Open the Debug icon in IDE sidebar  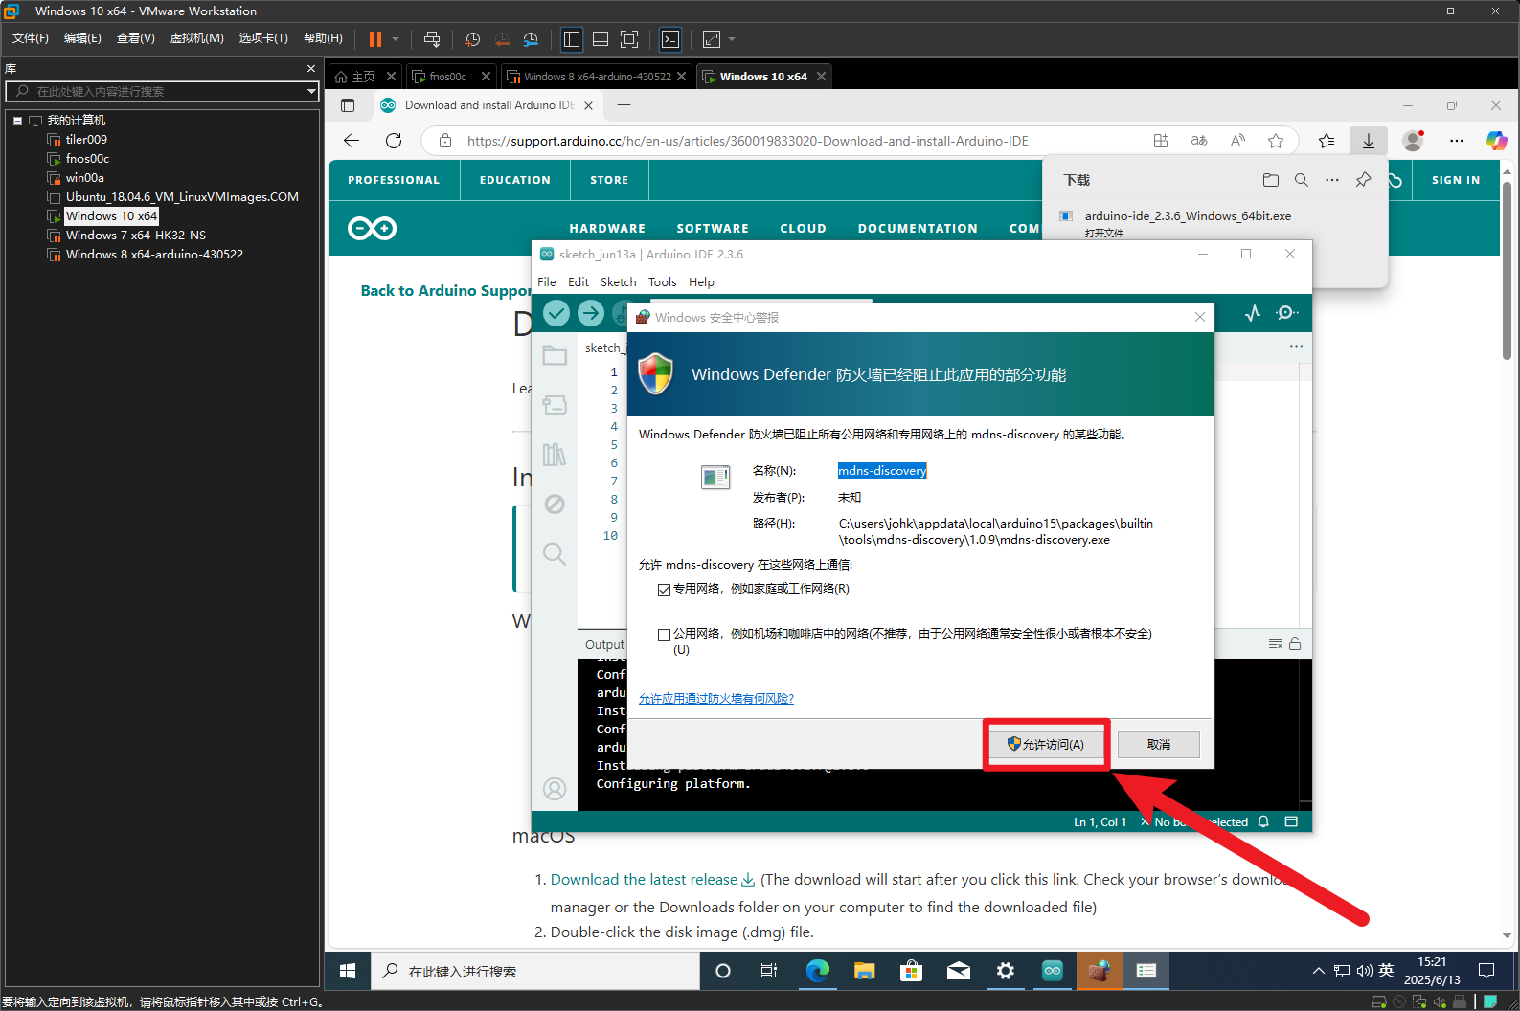pyautogui.click(x=555, y=505)
